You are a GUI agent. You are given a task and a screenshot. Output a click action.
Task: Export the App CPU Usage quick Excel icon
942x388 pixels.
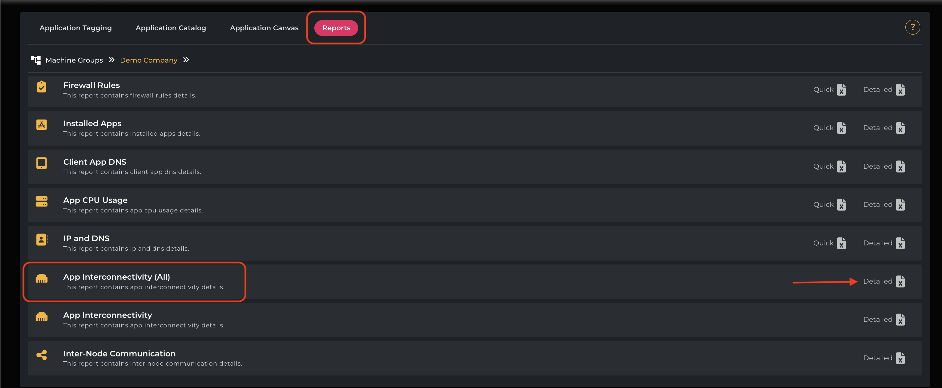click(x=841, y=205)
